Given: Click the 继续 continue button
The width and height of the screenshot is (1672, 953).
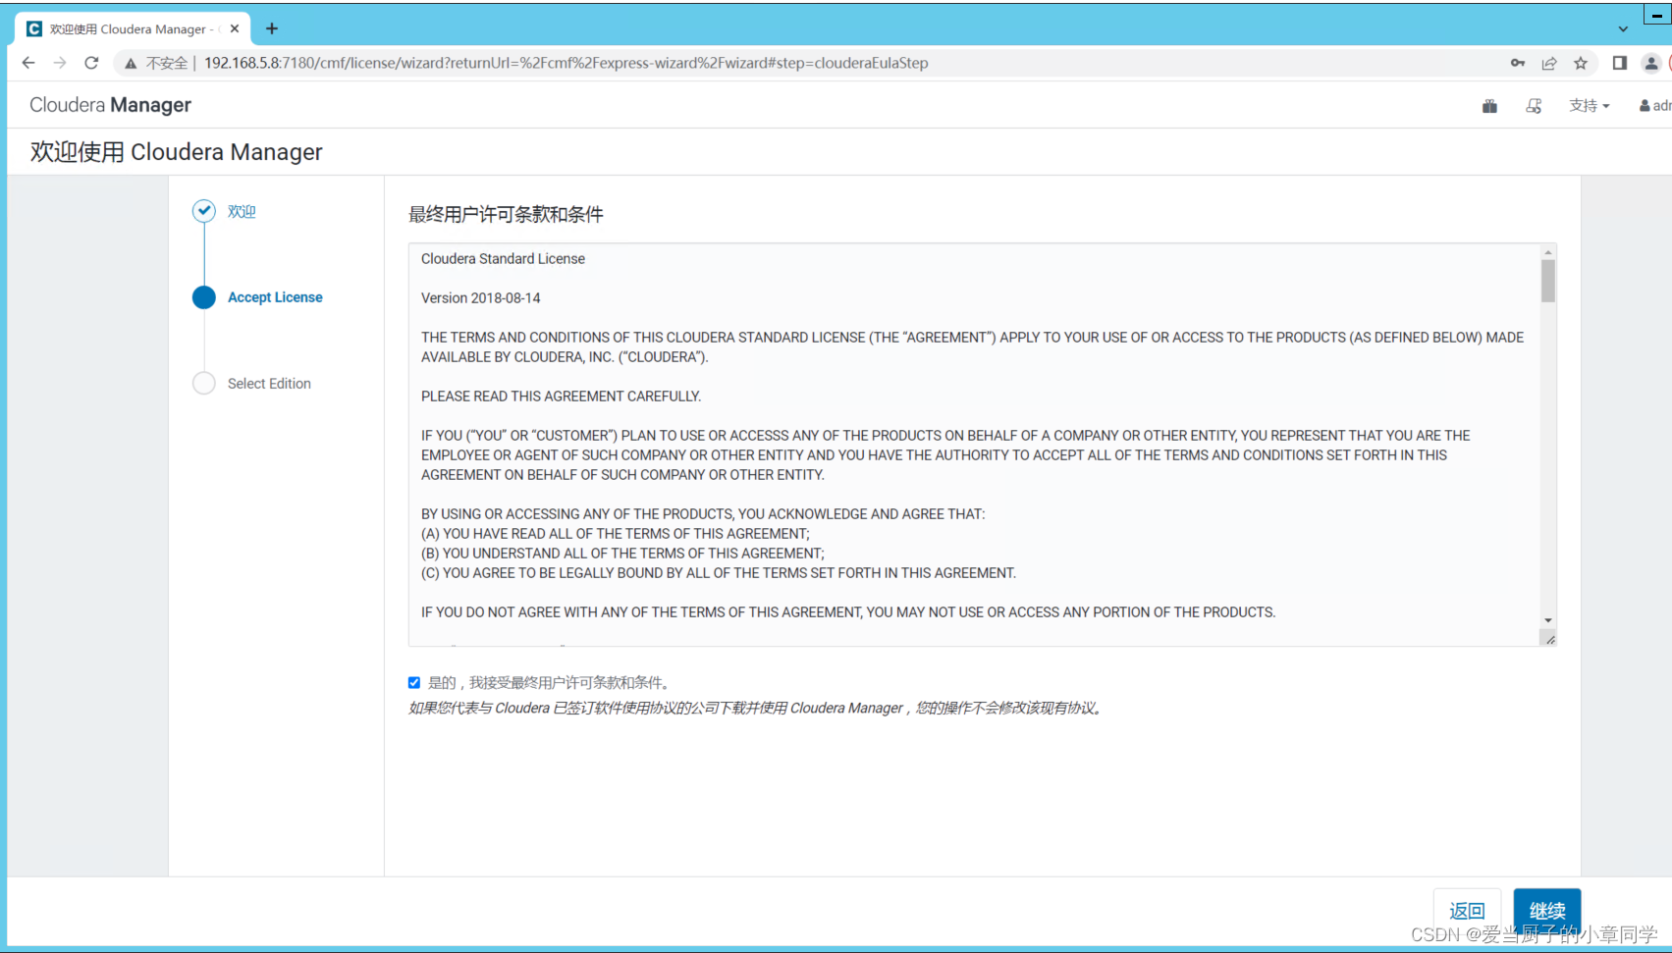Looking at the screenshot, I should (1547, 911).
